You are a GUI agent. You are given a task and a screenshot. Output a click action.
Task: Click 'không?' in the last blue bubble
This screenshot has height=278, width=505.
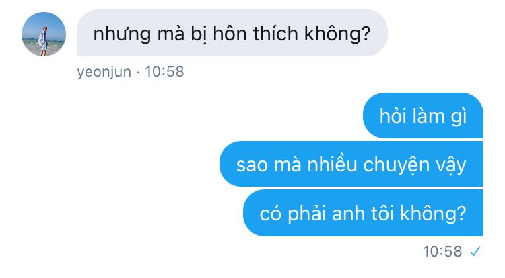click(433, 214)
